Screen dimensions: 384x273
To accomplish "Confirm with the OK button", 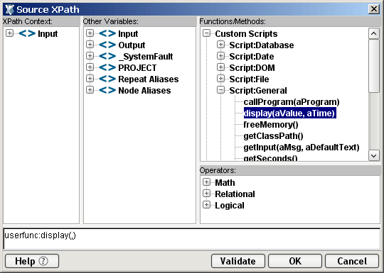I will [295, 261].
